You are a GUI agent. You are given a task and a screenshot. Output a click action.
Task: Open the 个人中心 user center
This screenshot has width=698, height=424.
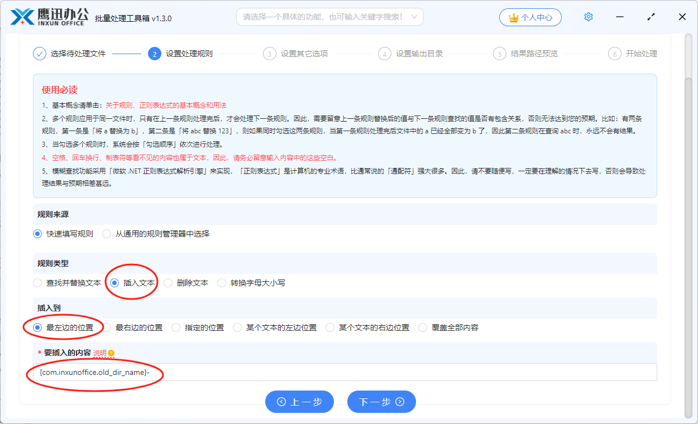coord(530,17)
